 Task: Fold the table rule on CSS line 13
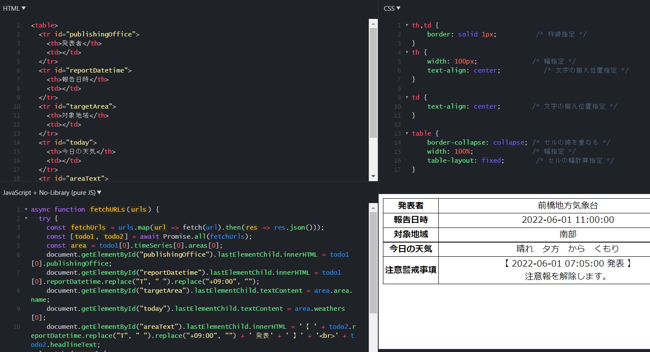click(407, 134)
